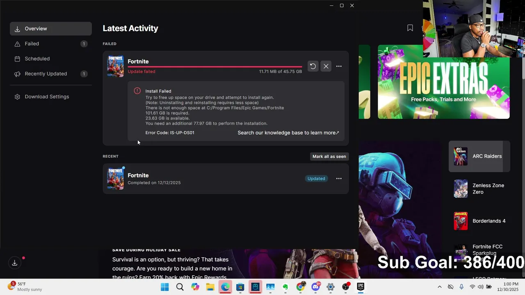Open the Epic Extras banner
This screenshot has width=525, height=295.
[x=443, y=82]
